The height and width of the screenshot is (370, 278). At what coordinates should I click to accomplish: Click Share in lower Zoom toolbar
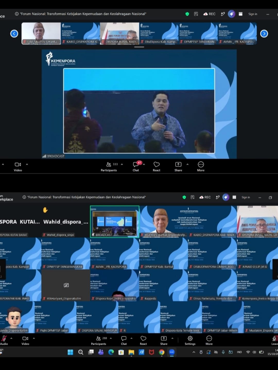click(164, 340)
